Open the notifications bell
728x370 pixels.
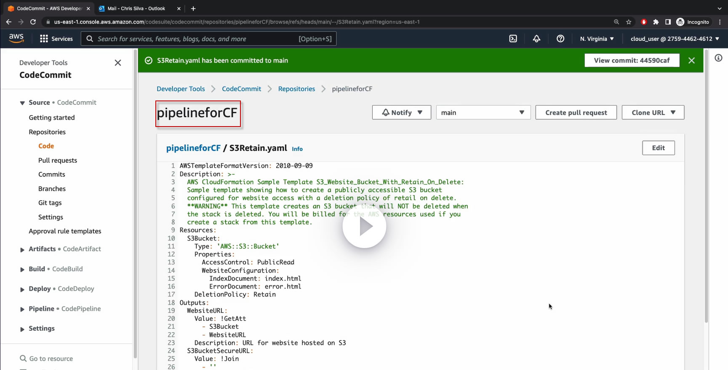pyautogui.click(x=536, y=39)
